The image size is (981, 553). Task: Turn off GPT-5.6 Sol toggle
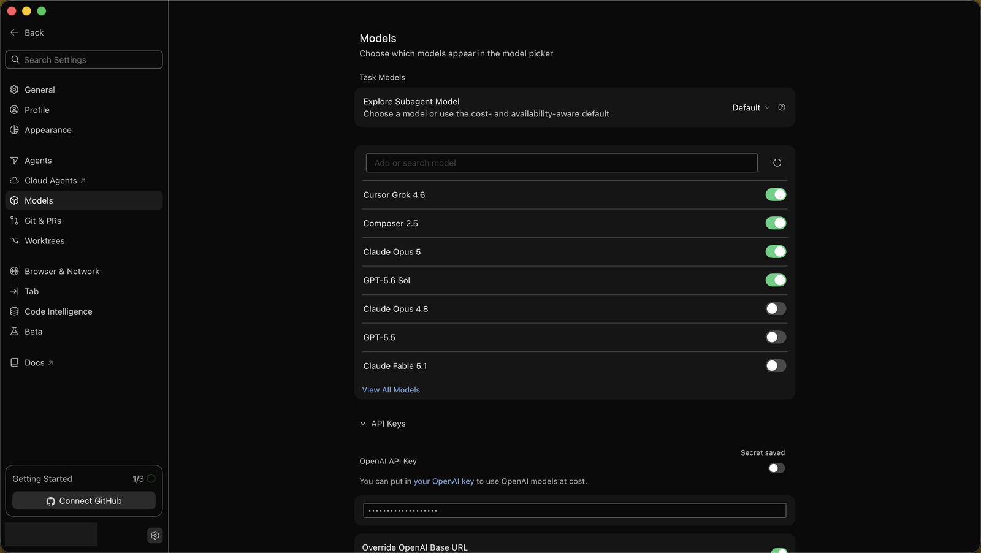pos(776,280)
